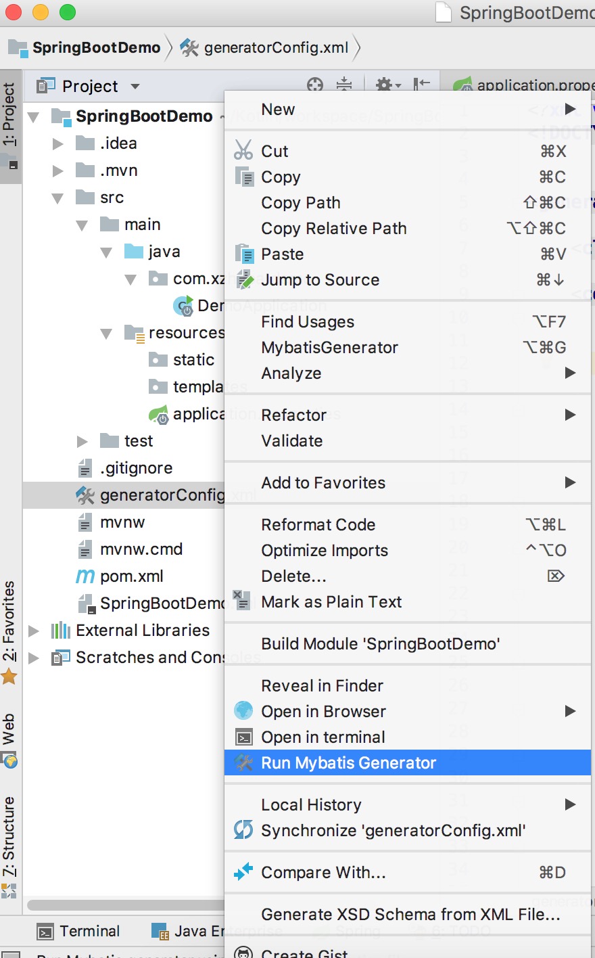Viewport: 595px width, 958px height.
Task: Click the Synchronize refresh icon
Action: pyautogui.click(x=243, y=829)
